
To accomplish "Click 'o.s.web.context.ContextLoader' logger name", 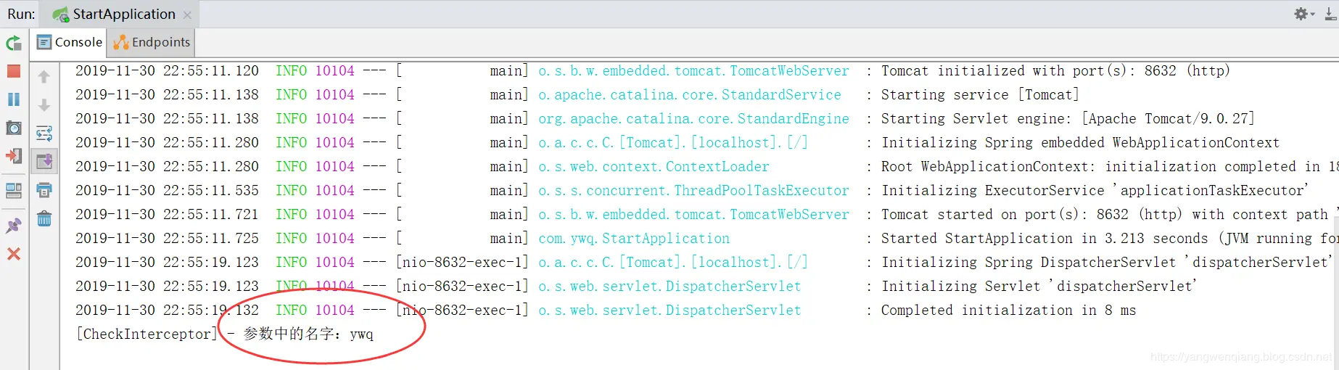I will point(654,166).
